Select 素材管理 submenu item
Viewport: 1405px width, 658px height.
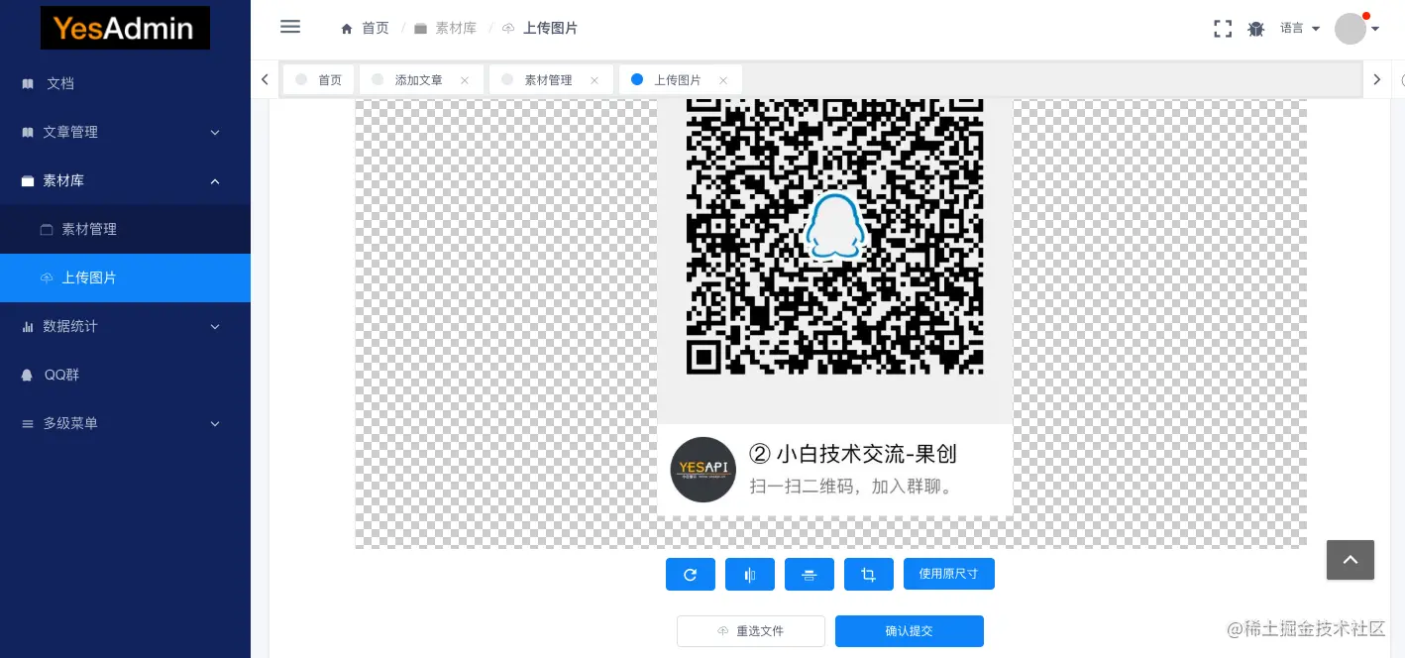(x=125, y=229)
